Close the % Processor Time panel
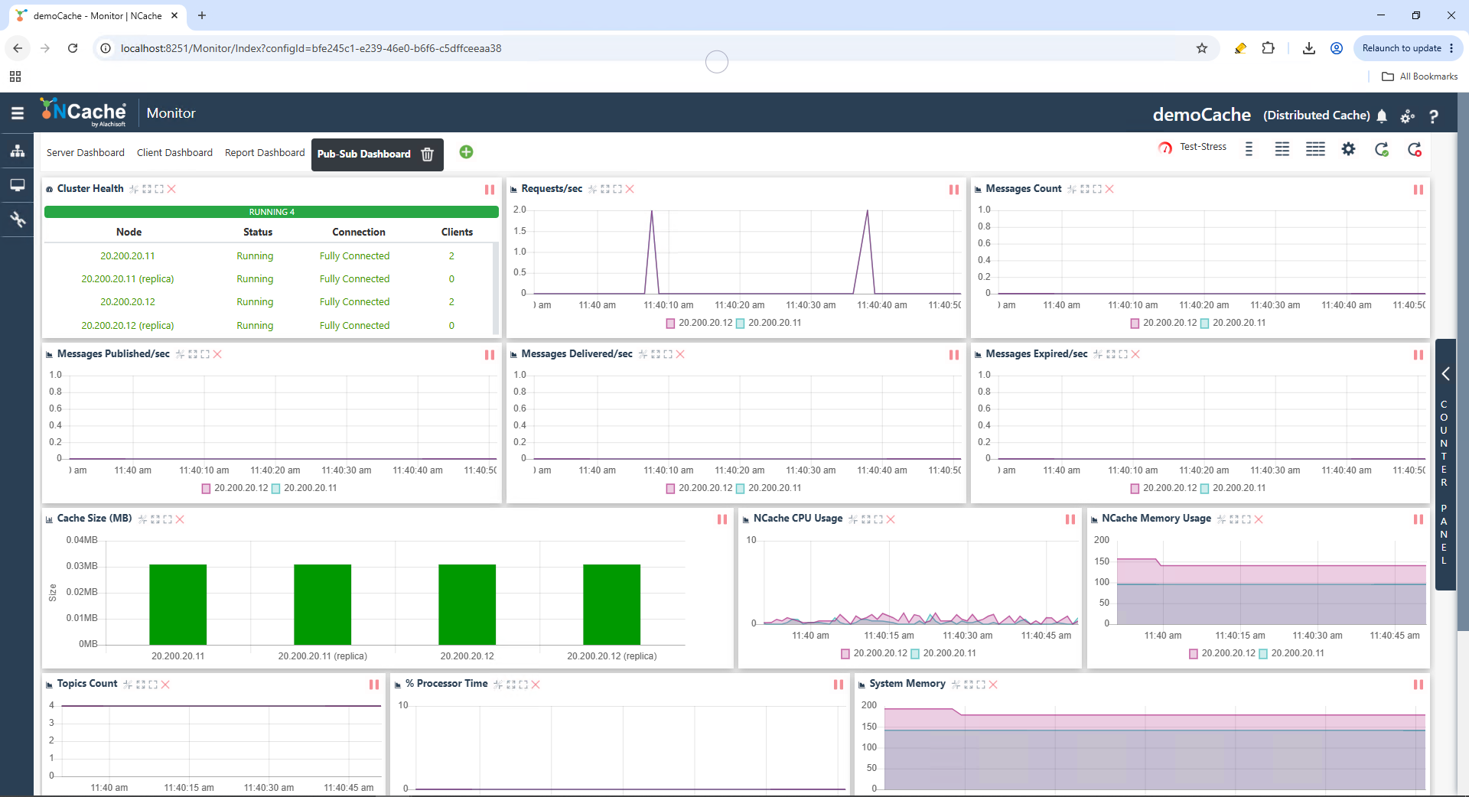Screen dimensions: 1469x797 (536, 685)
